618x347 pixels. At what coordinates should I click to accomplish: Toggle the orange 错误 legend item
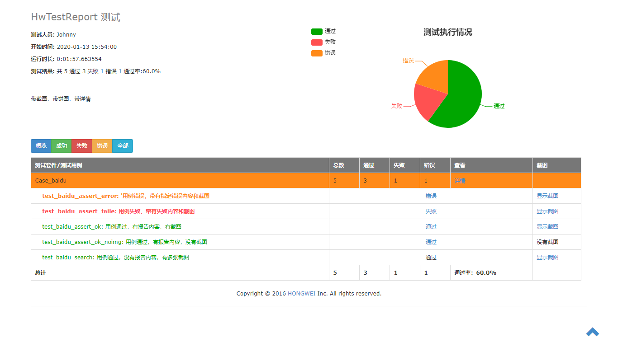tap(323, 53)
